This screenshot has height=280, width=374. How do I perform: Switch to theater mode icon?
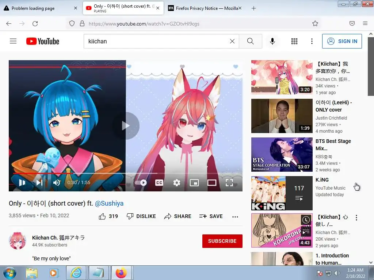pos(212,183)
